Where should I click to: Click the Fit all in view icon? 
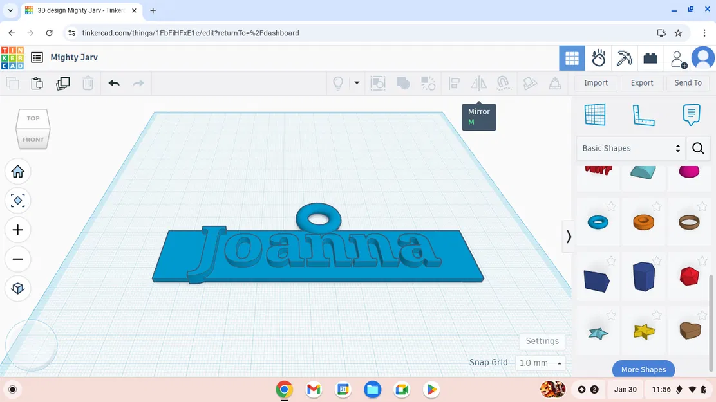(18, 201)
